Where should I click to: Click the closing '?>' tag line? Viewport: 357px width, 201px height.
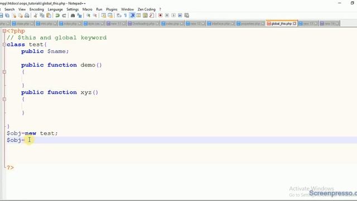(x=10, y=167)
